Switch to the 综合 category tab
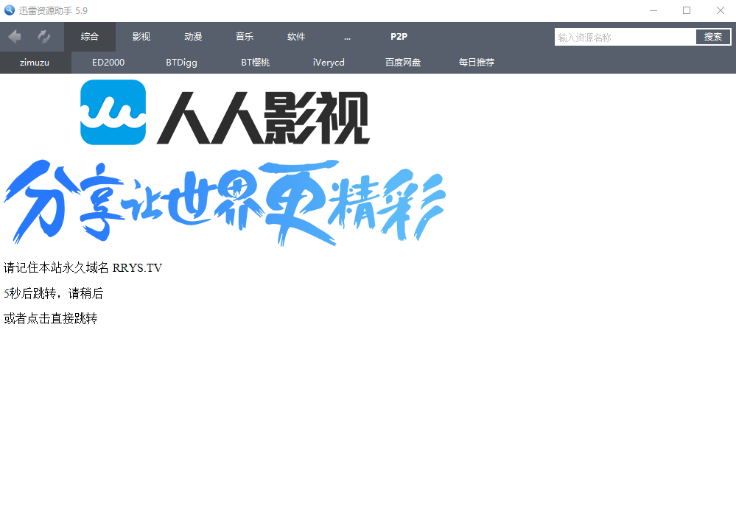 coord(90,37)
